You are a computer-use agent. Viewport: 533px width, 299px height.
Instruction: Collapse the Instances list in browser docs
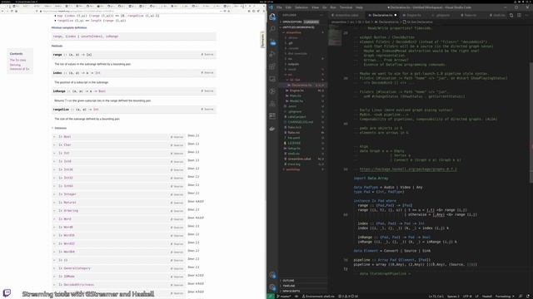tap(59, 128)
